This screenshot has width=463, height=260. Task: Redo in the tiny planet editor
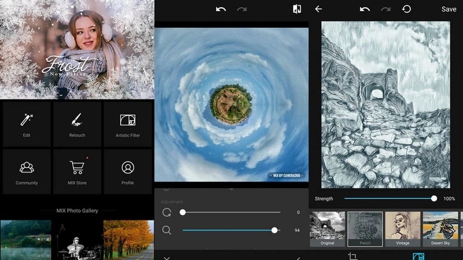click(242, 9)
